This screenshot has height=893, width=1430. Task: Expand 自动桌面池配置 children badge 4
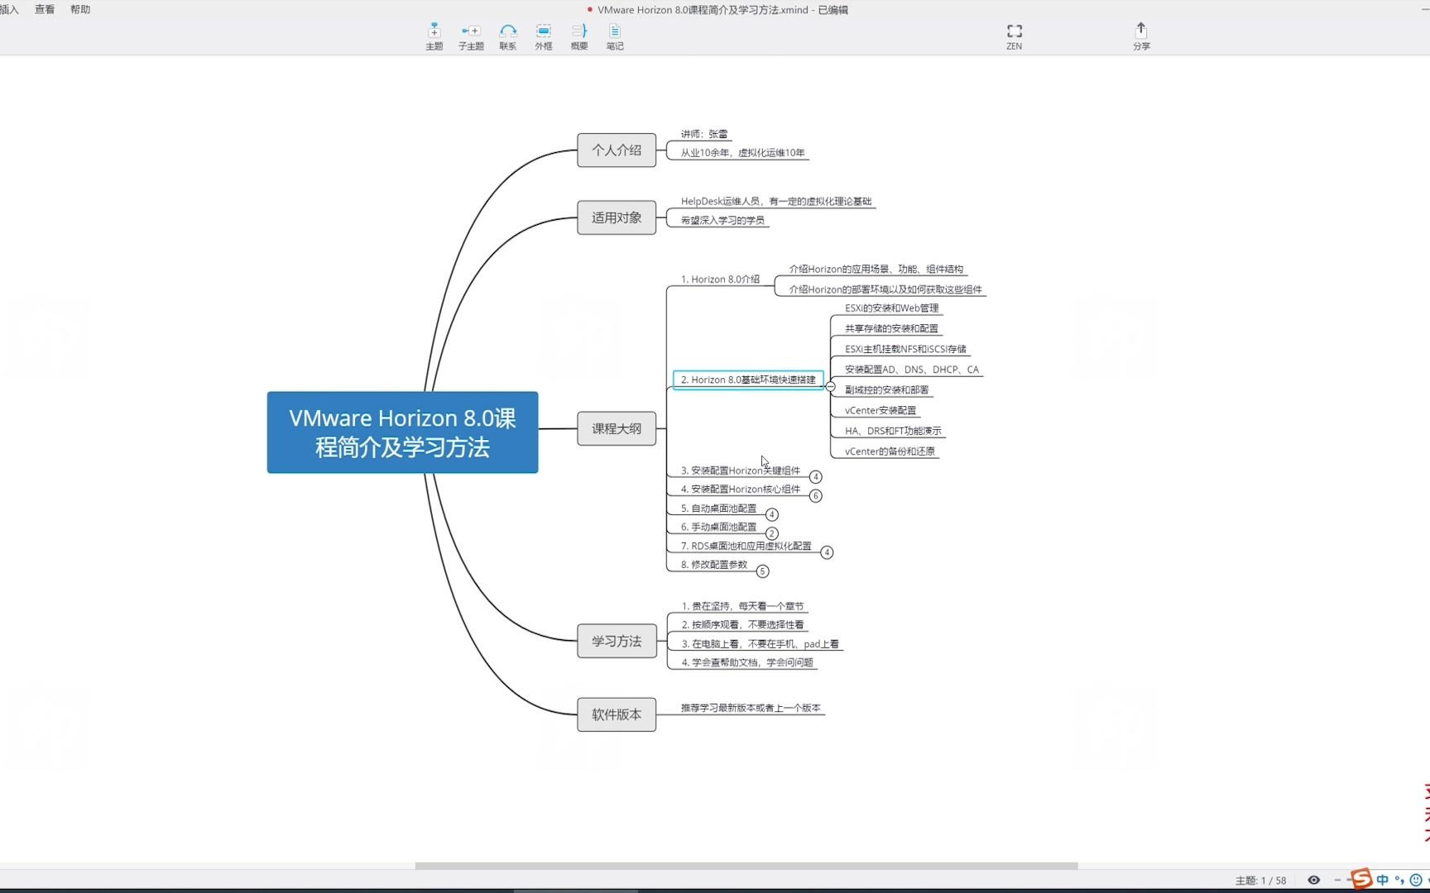pyautogui.click(x=771, y=514)
